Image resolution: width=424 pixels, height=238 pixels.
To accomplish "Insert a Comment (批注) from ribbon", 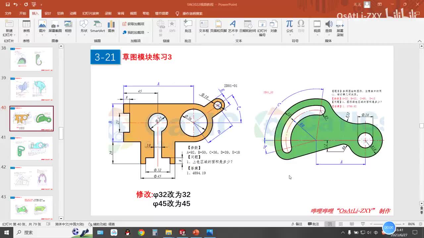I will tap(188, 26).
